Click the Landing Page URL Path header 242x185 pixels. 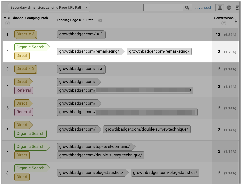(75, 20)
